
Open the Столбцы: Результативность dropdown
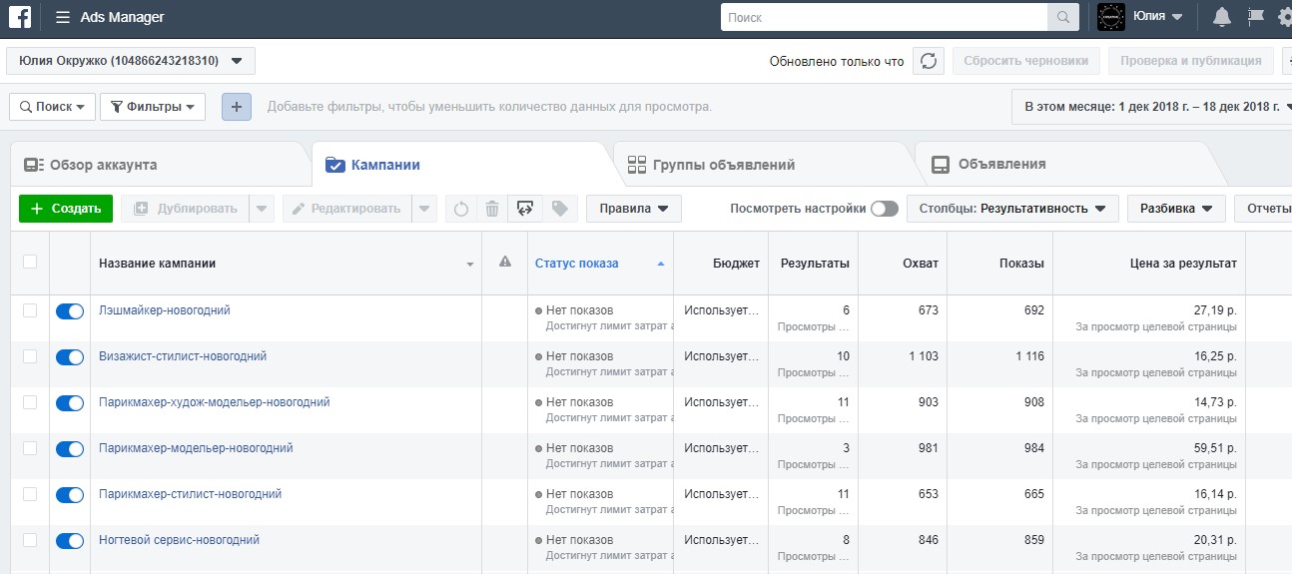pos(1012,209)
